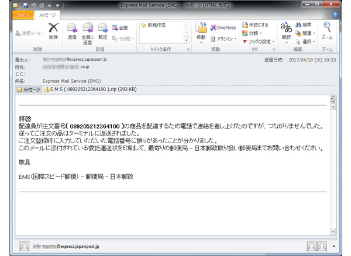The width and height of the screenshot is (351, 256).
Task: Click sender address in People Pane
Action: coord(66,247)
